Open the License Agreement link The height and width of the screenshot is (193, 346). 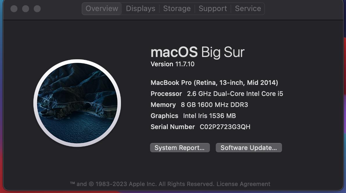click(x=243, y=184)
